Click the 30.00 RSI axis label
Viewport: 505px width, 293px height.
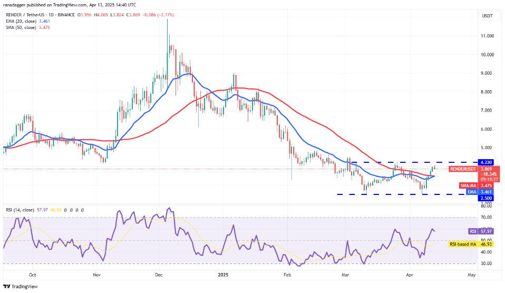point(487,263)
